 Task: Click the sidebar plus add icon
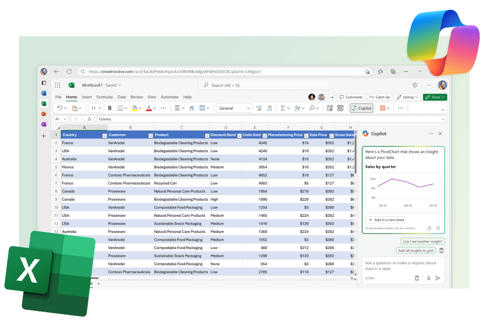44,136
